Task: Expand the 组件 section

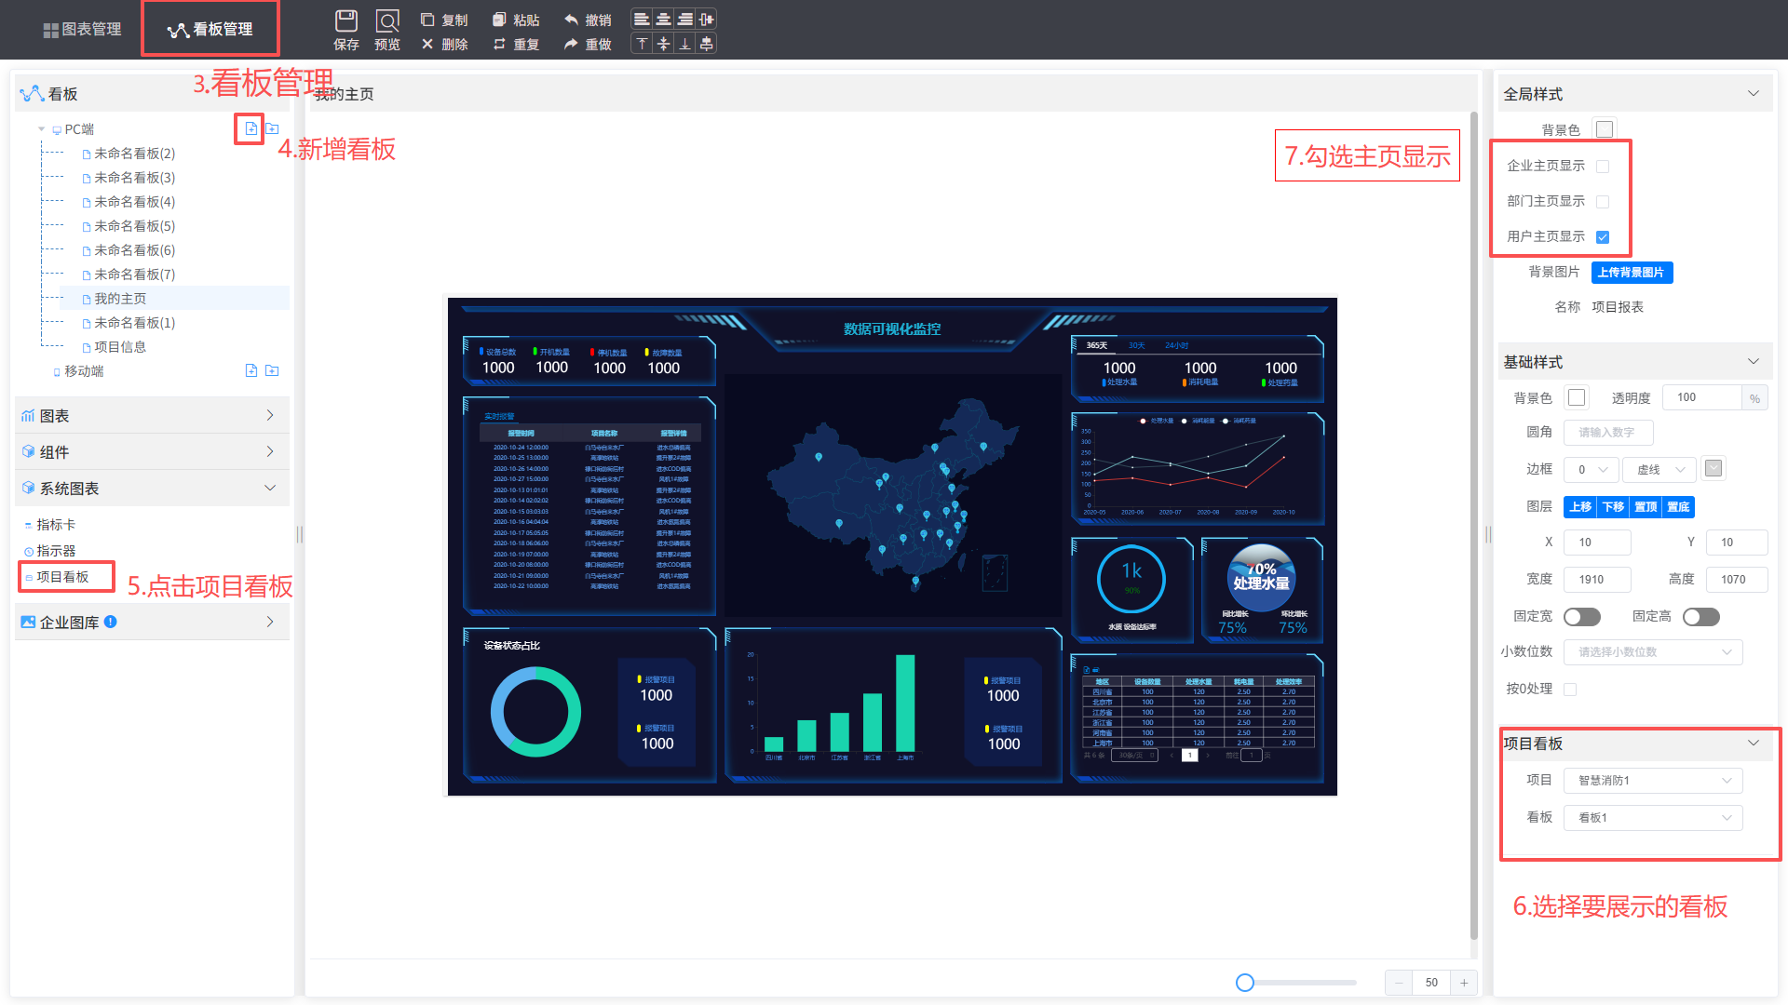Action: (x=152, y=452)
